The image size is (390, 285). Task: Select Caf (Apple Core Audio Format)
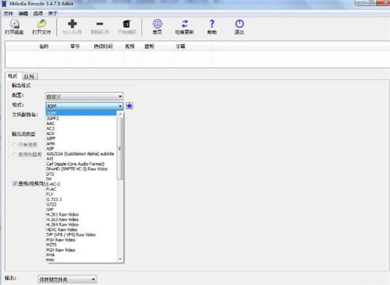point(81,164)
